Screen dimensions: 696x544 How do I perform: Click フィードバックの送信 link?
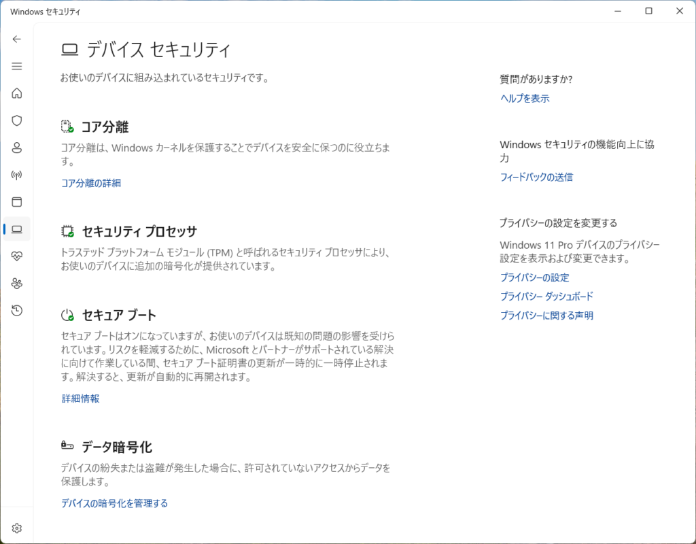(536, 177)
